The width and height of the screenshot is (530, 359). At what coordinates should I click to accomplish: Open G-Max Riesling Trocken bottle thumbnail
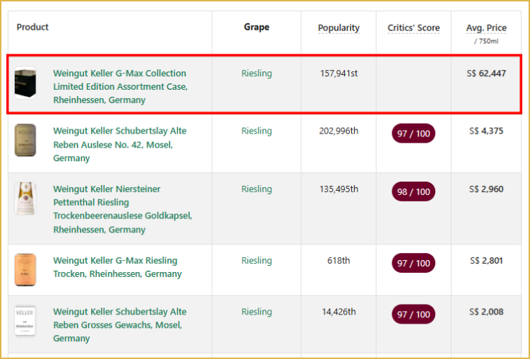(25, 270)
